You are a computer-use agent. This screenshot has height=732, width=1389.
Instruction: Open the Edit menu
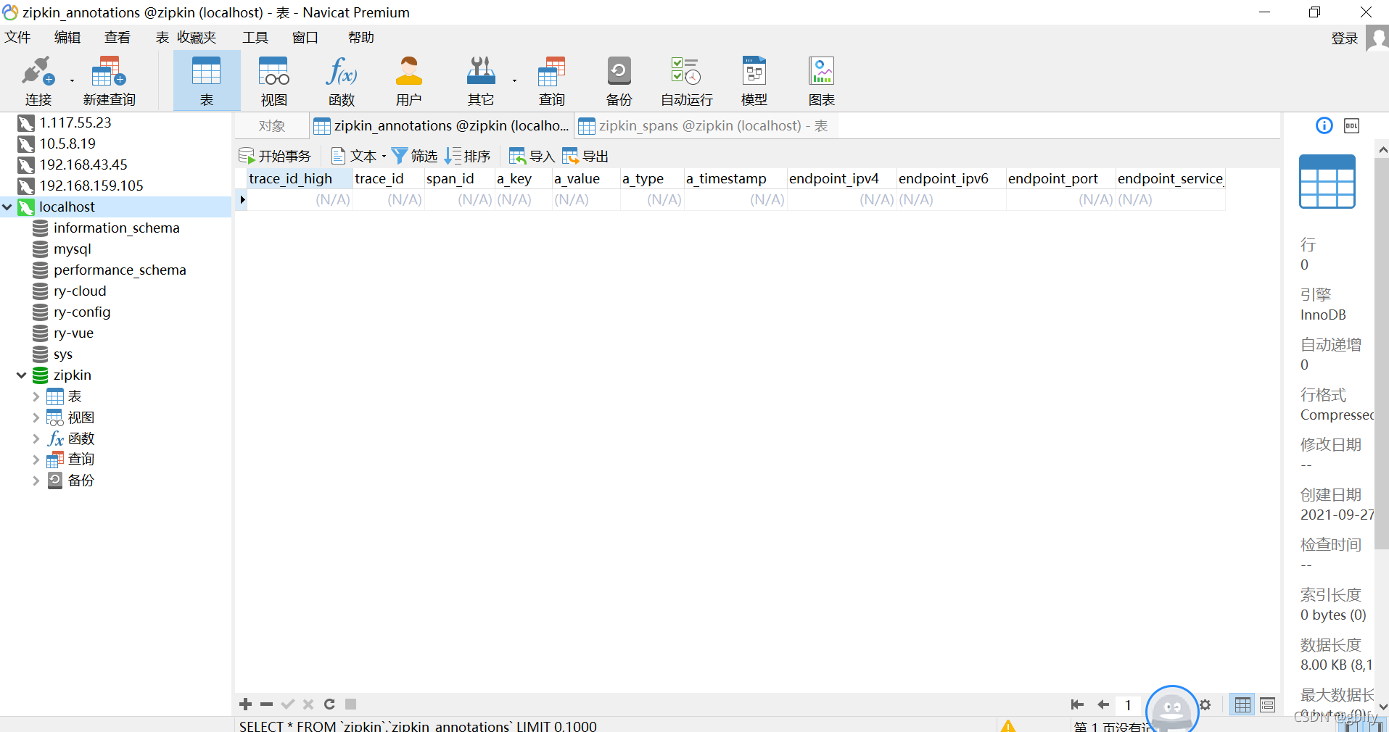coord(67,38)
